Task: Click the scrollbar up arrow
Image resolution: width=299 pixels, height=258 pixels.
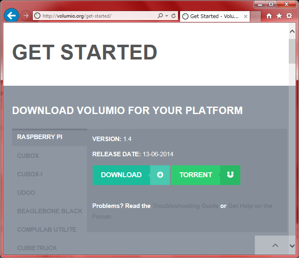Action: (x=292, y=32)
